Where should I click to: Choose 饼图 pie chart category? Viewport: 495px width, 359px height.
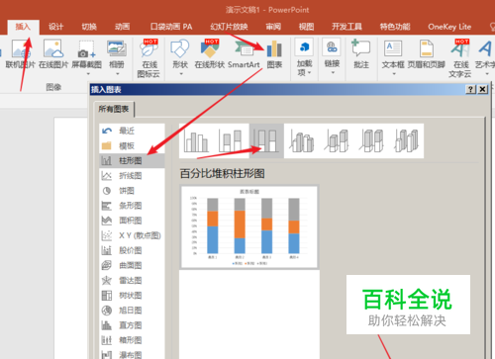pyautogui.click(x=132, y=191)
